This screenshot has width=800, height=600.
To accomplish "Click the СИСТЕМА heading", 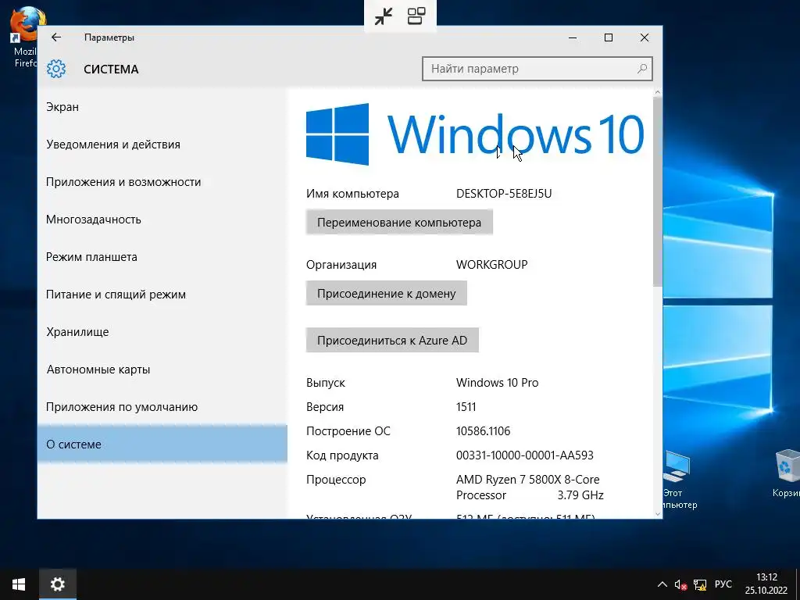I will pos(111,70).
